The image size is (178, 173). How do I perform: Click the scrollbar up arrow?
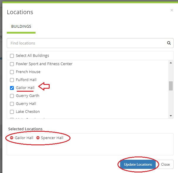pos(171,63)
